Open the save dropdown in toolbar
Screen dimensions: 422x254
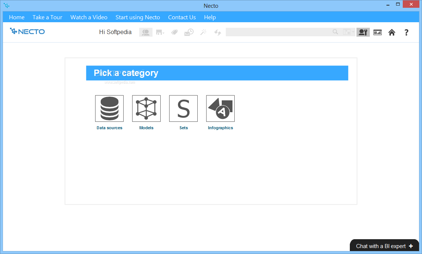point(160,33)
